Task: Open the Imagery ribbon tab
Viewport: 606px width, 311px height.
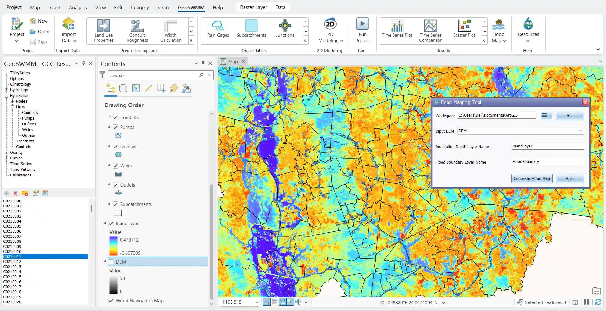Action: [140, 7]
